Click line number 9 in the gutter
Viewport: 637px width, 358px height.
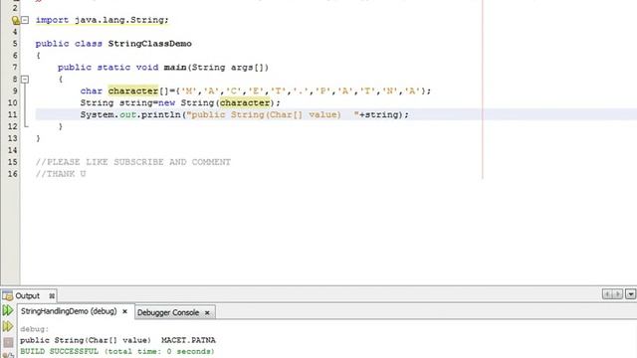click(15, 90)
